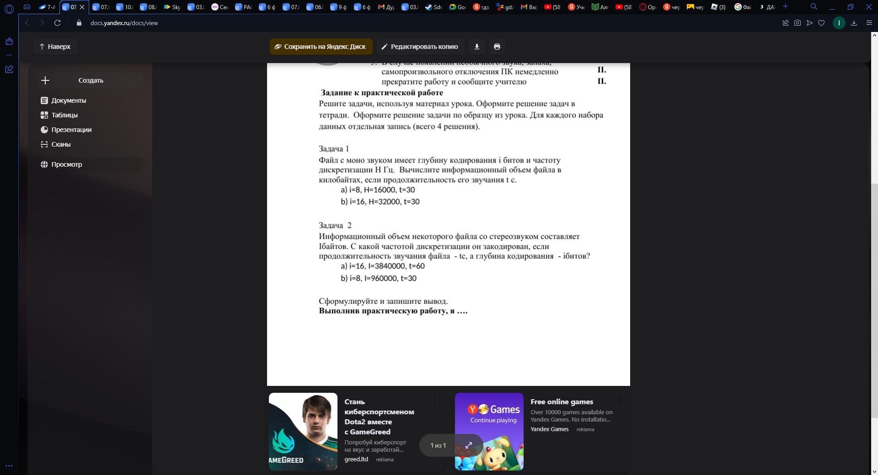Print the document with printer icon
Image resolution: width=878 pixels, height=475 pixels.
pos(497,47)
